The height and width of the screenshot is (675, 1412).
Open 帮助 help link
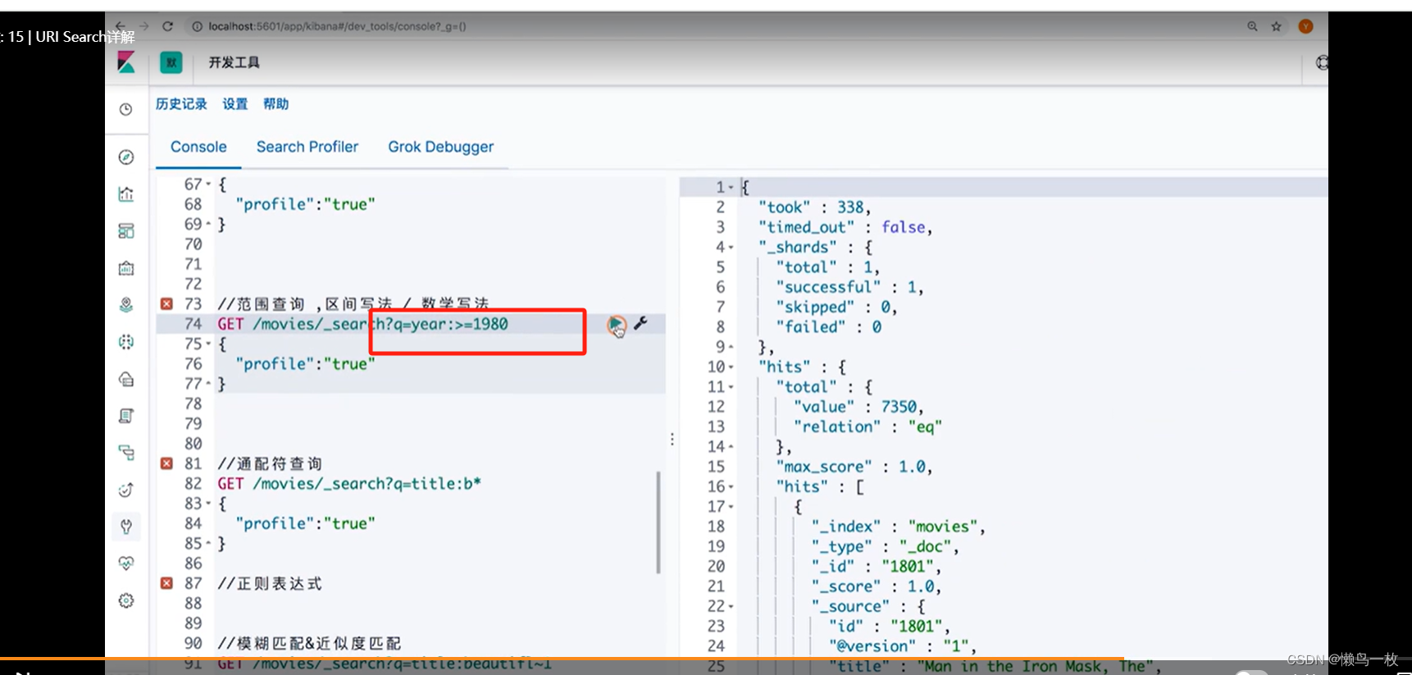[x=276, y=104]
